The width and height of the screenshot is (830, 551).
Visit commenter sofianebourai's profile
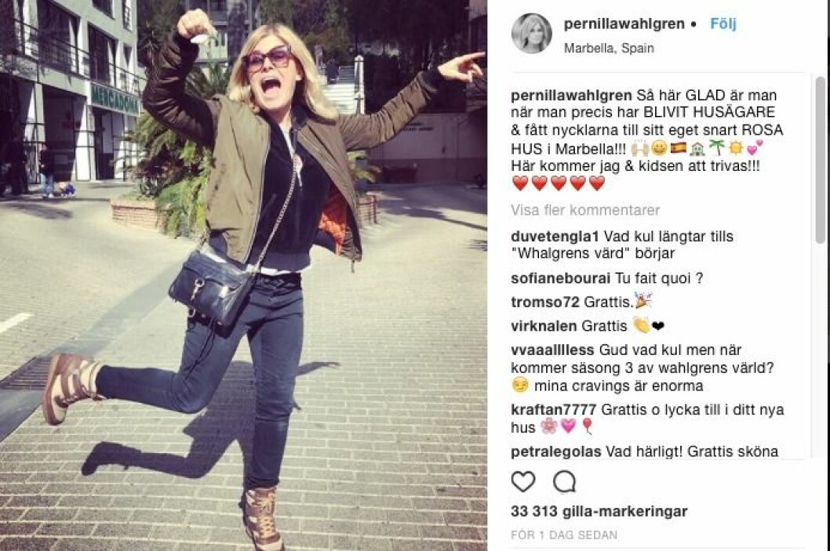pos(561,278)
